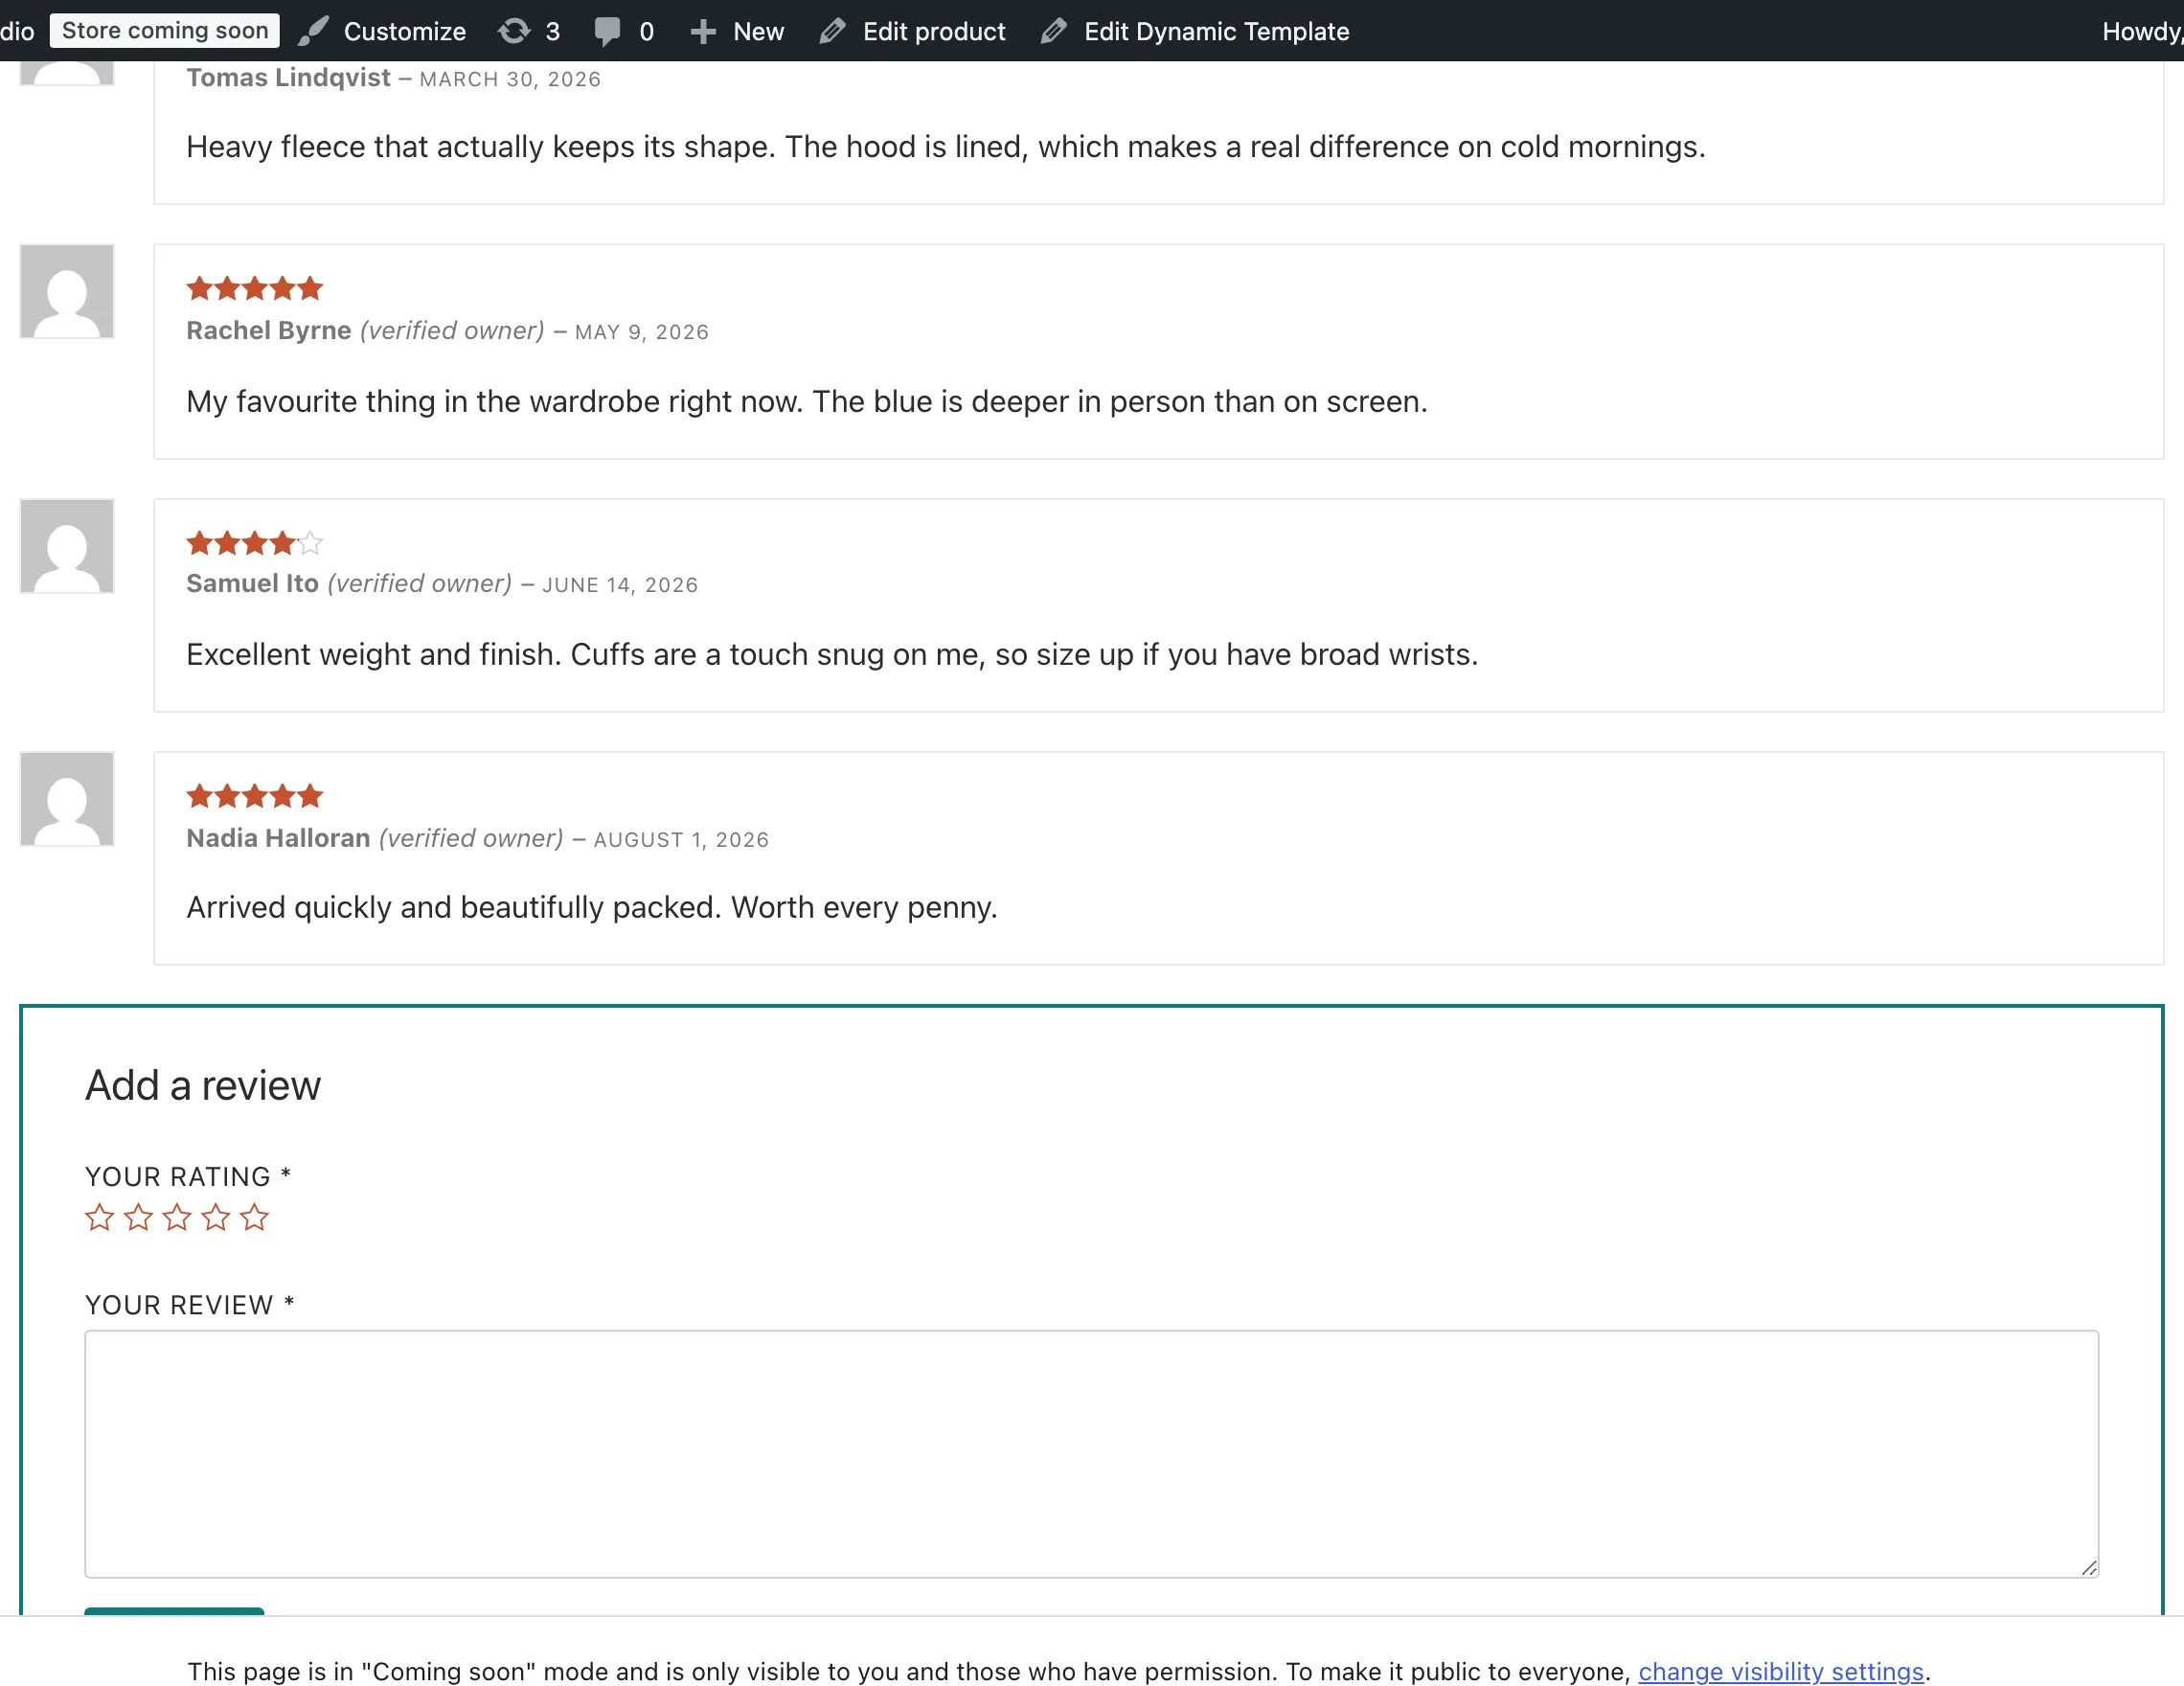The width and height of the screenshot is (2184, 1686).
Task: Click the MAY 9, 2026 review date
Action: 641,332
